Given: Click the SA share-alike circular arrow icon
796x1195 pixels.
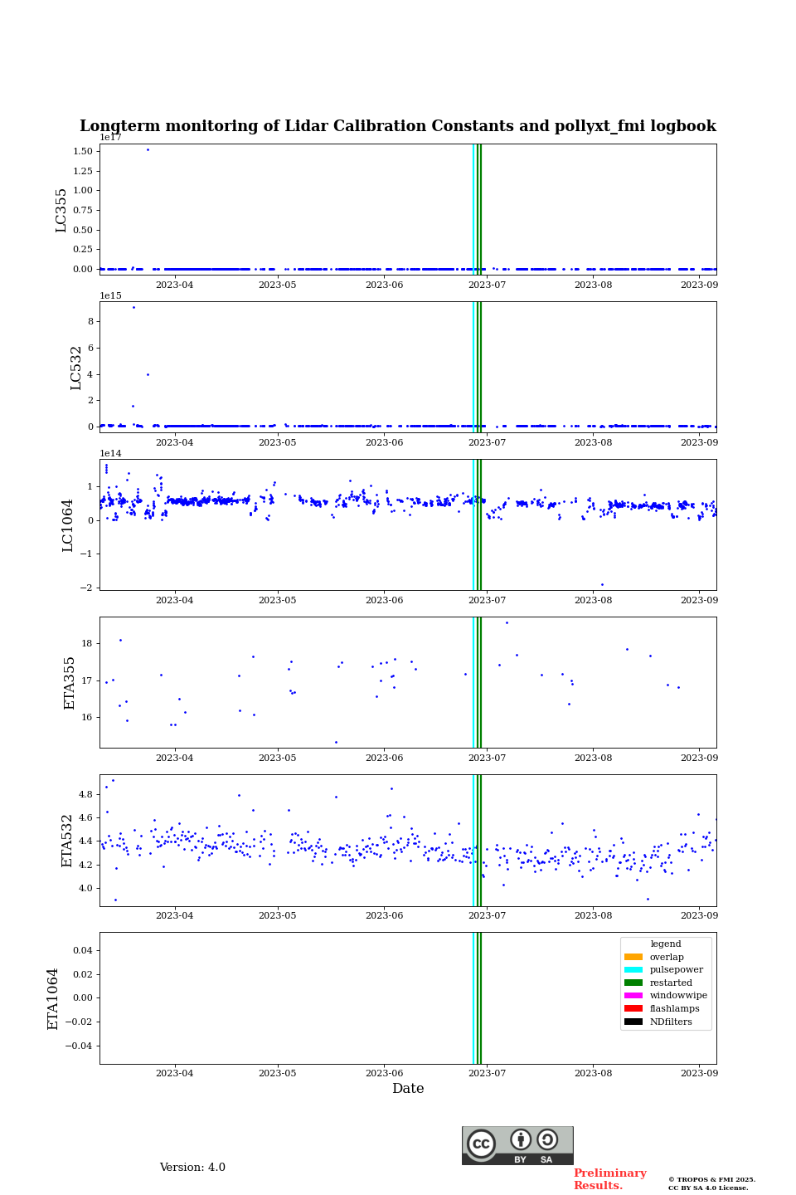Looking at the screenshot, I should tap(547, 1140).
